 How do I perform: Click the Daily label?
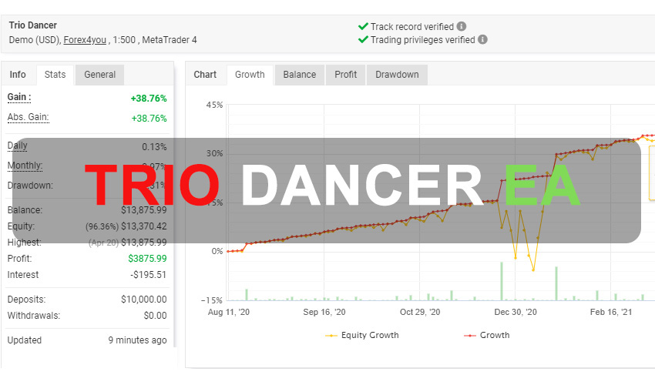(17, 146)
